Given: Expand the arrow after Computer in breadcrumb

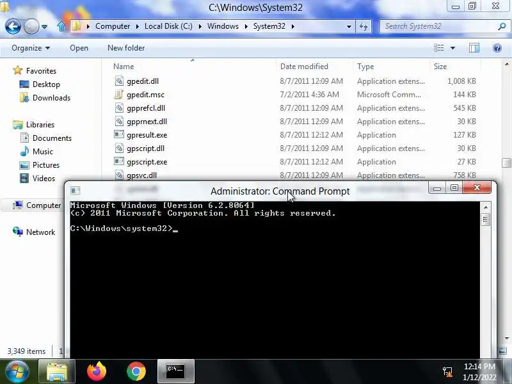Looking at the screenshot, I should (x=138, y=26).
